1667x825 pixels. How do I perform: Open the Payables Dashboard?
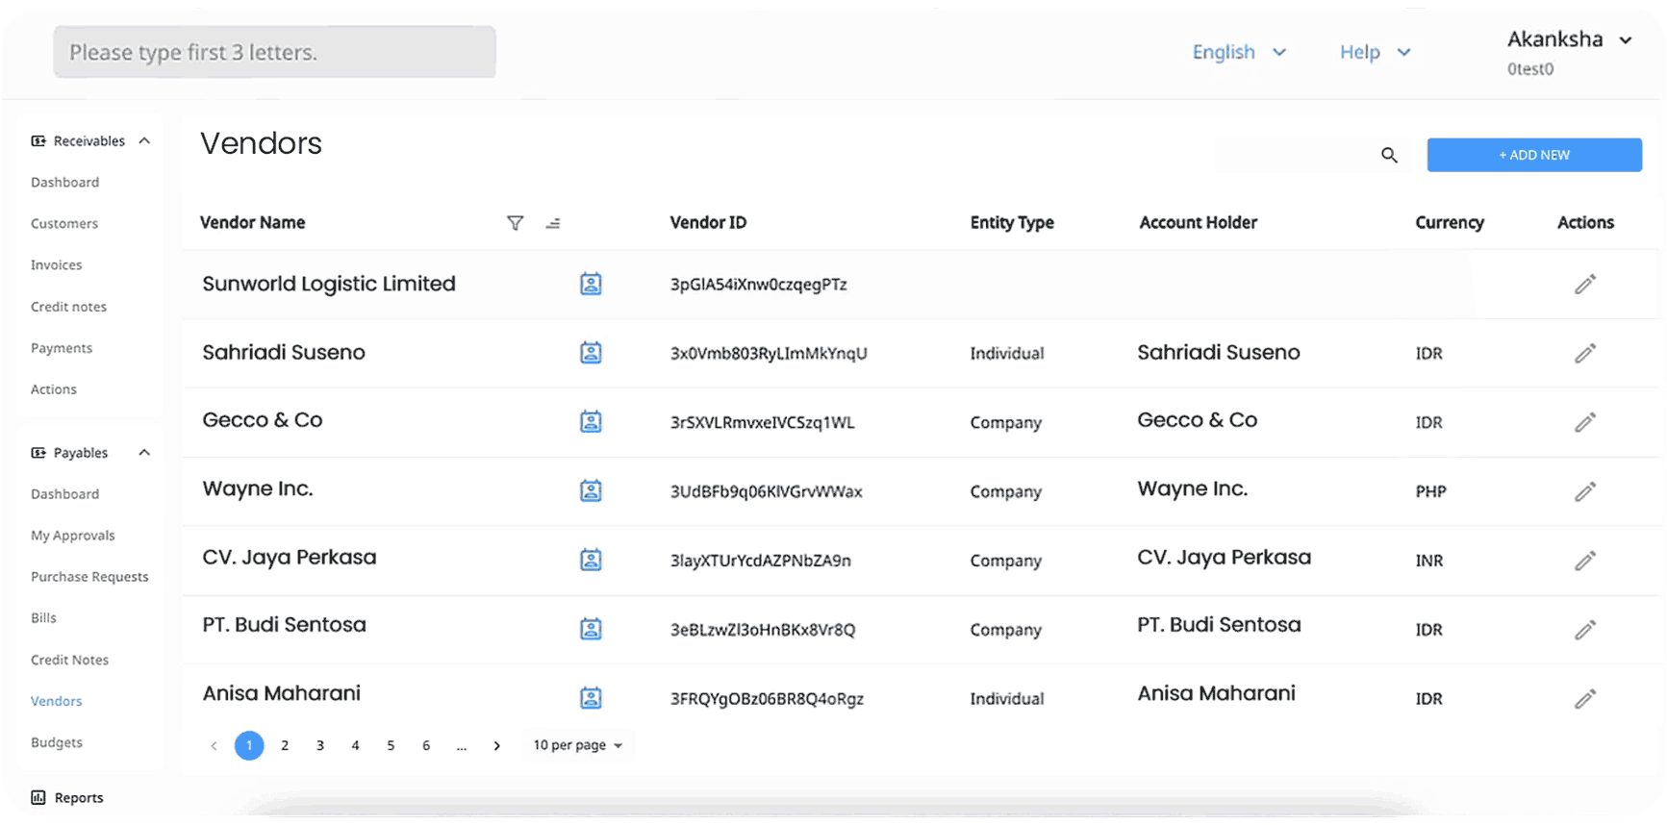pos(64,494)
